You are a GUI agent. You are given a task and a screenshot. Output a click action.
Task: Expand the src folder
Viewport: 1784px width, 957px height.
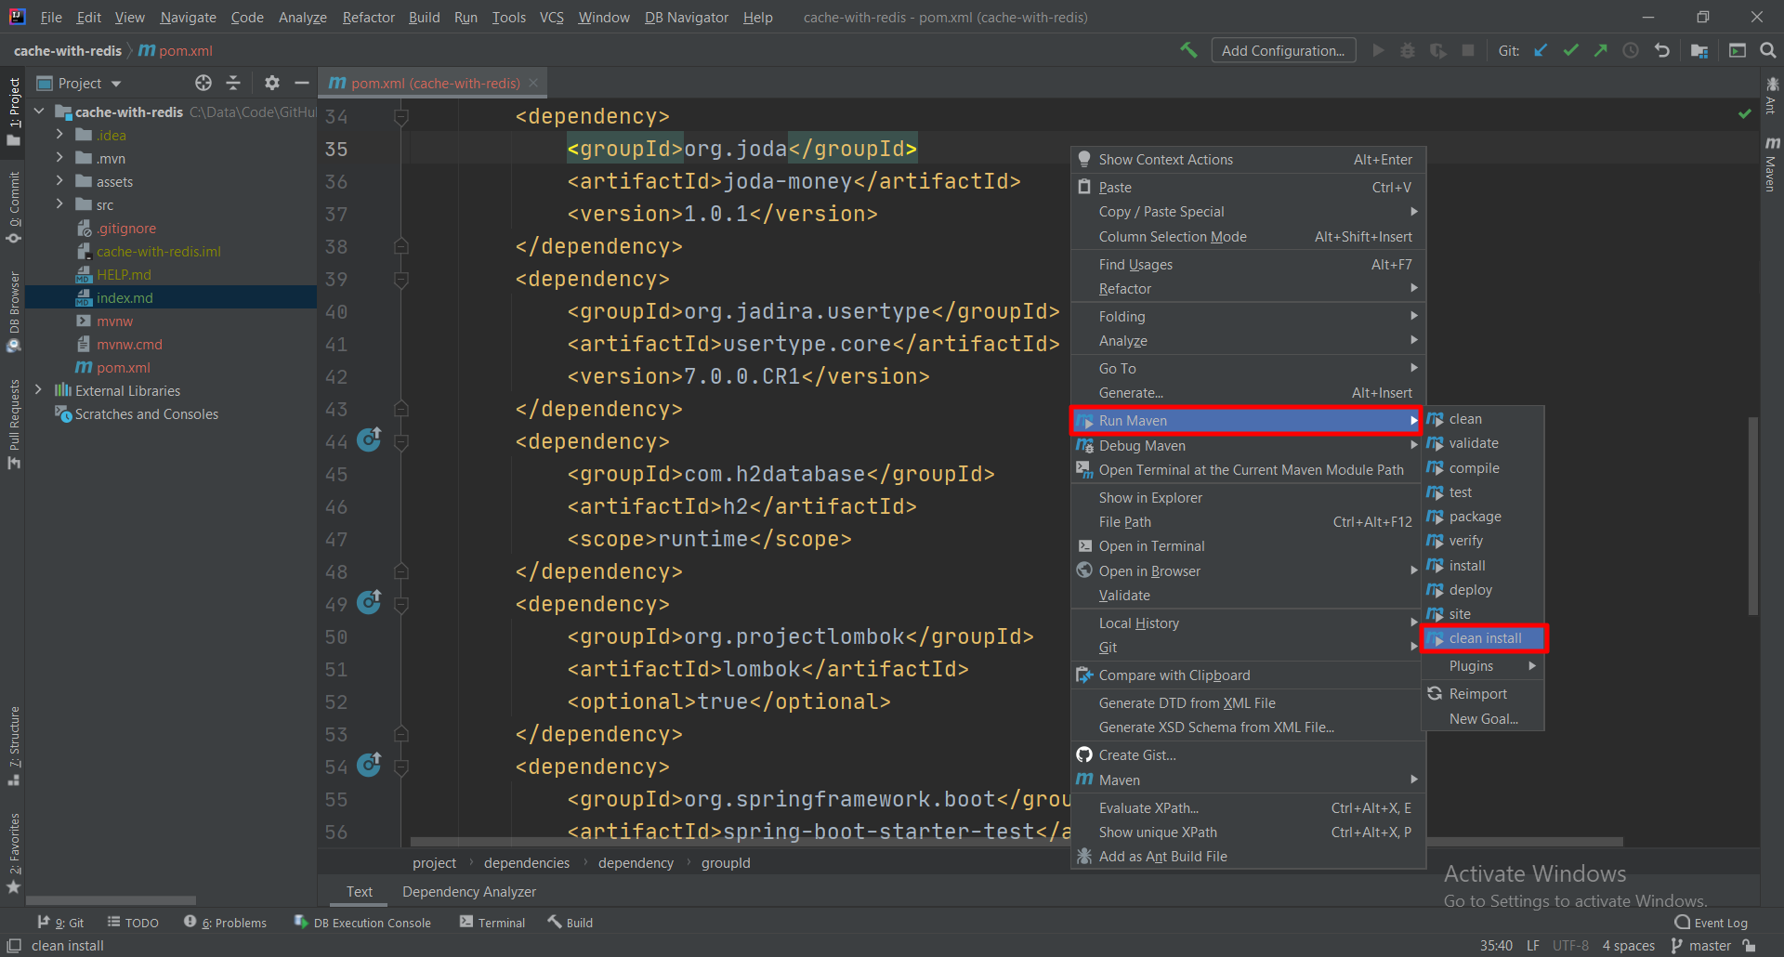coord(59,204)
